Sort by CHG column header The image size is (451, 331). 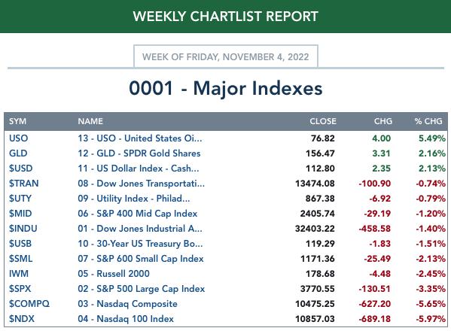[382, 121]
